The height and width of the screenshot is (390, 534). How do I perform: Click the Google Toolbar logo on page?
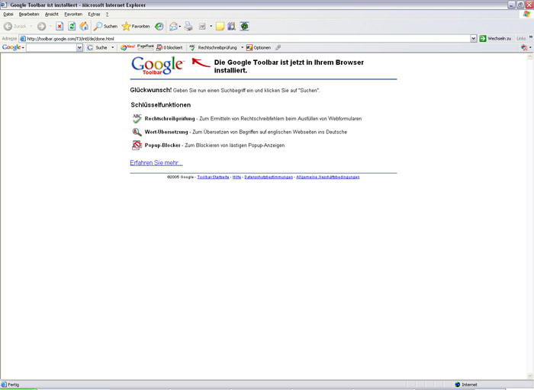[x=158, y=66]
